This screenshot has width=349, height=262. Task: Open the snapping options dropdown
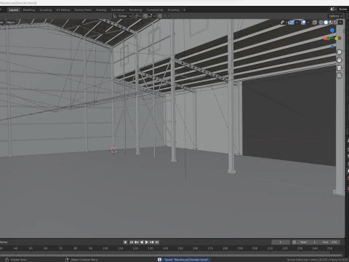pyautogui.click(x=152, y=16)
